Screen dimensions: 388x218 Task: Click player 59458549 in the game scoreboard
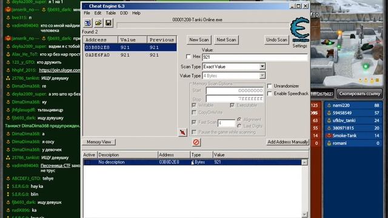point(353,113)
